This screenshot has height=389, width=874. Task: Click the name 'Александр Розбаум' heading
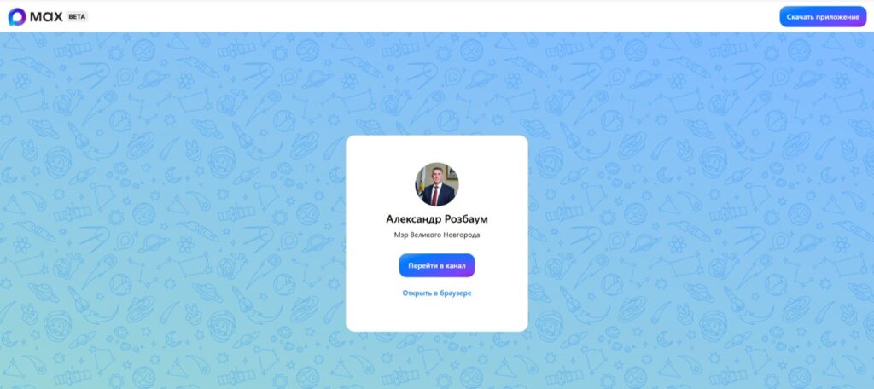[436, 219]
